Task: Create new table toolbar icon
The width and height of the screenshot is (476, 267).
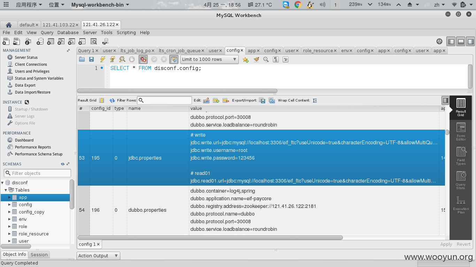Action: coord(51,41)
